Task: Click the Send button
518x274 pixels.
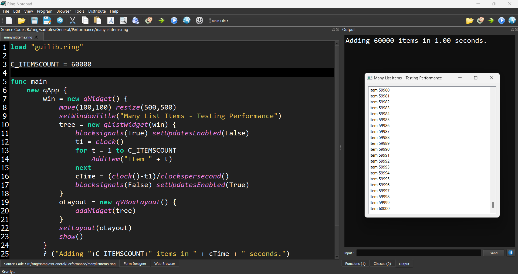Action: [x=493, y=253]
